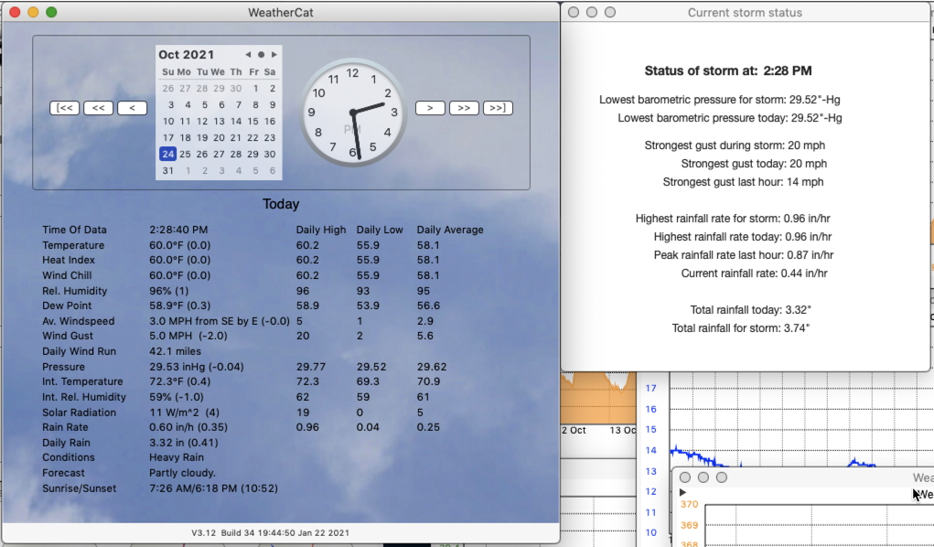Jump to last record with >>] button

[498, 108]
